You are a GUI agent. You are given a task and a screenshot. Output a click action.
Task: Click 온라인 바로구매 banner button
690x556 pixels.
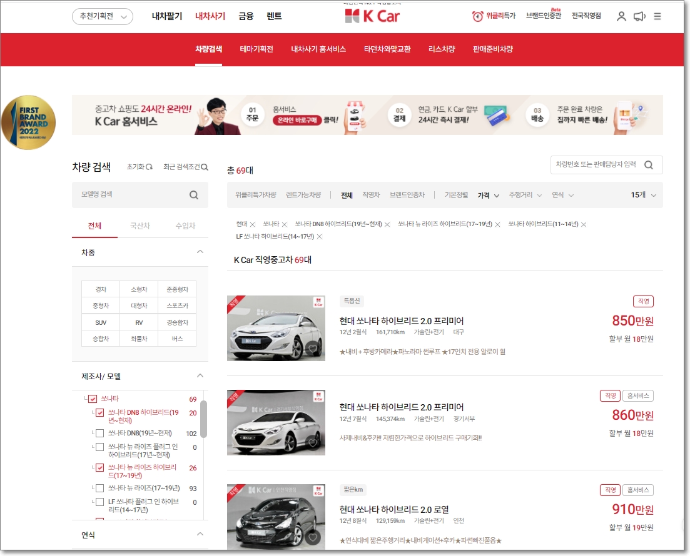[x=297, y=121]
